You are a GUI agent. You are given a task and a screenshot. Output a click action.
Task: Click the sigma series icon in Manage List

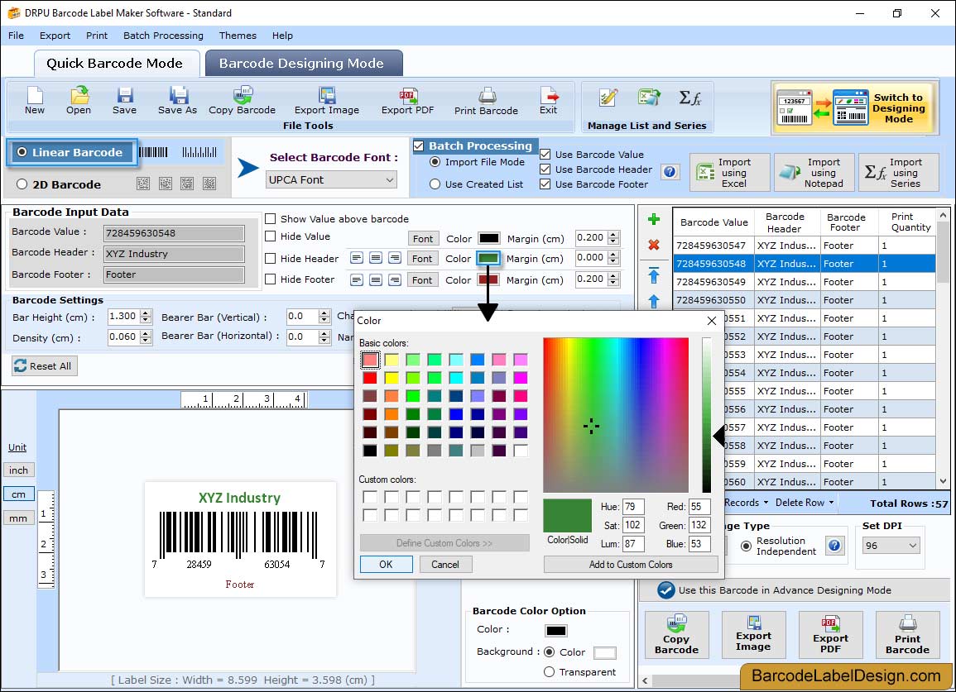click(689, 98)
